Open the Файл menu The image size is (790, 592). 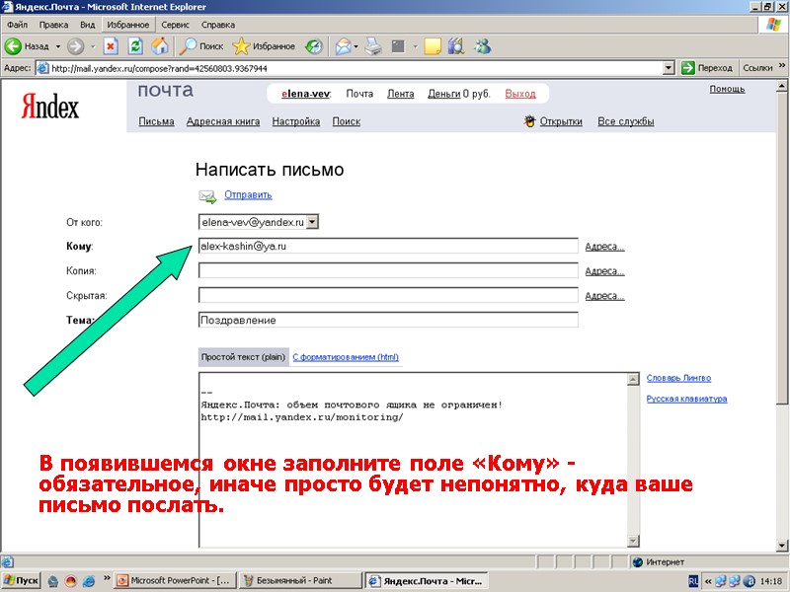(18, 24)
